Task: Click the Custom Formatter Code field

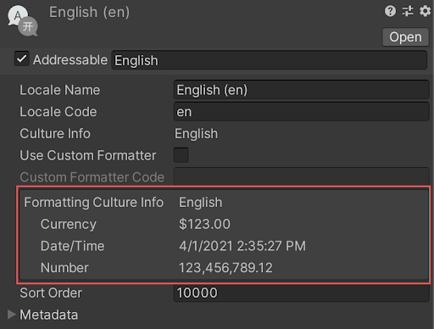Action: [302, 176]
